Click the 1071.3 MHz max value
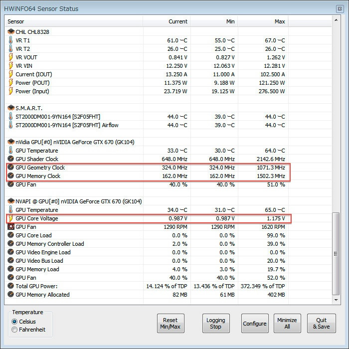The height and width of the screenshot is (349, 349). coord(271,168)
